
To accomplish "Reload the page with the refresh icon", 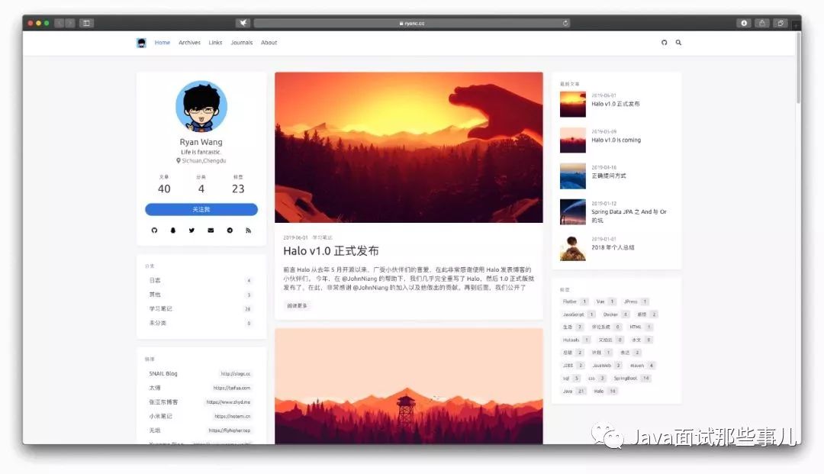I will pyautogui.click(x=565, y=23).
